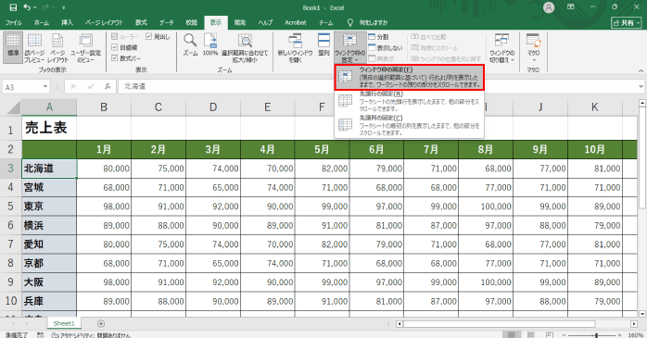This screenshot has width=647, height=338.
Task: Click the select-all corner triangle
Action: 13,107
